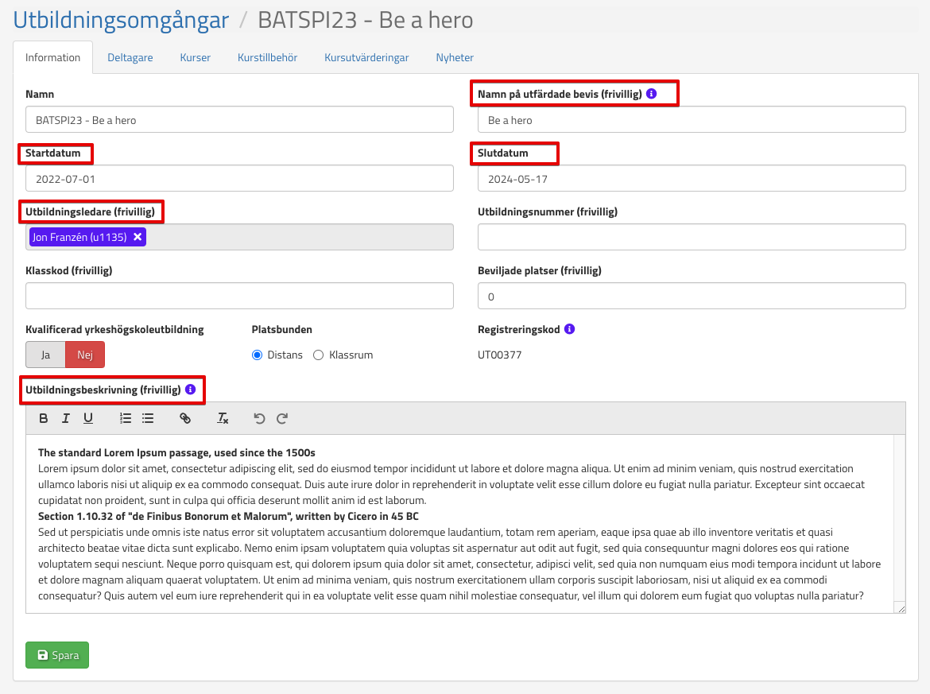Image resolution: width=930 pixels, height=694 pixels.
Task: Switch to the Kursutvärderingar tab
Action: point(366,57)
